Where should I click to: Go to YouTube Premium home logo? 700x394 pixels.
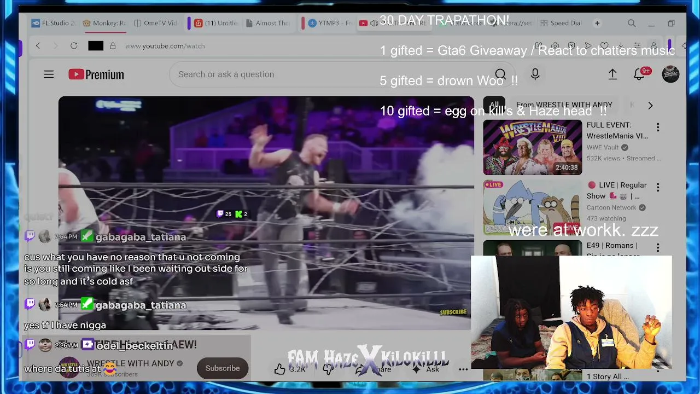(x=96, y=74)
